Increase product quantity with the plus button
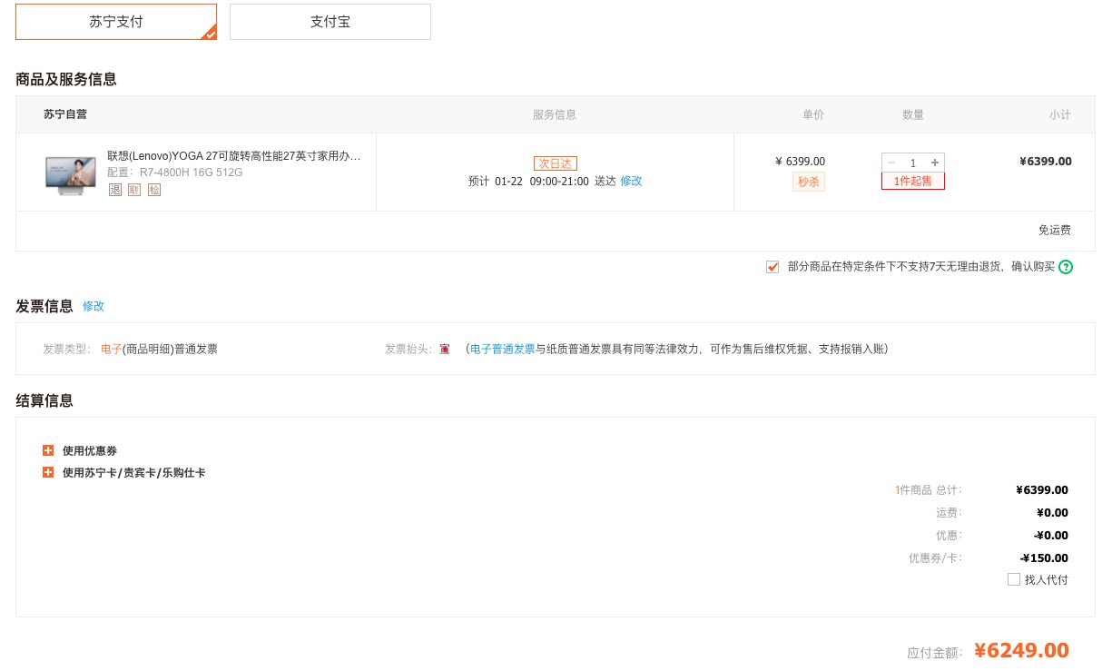The image size is (1112, 671). 935,163
